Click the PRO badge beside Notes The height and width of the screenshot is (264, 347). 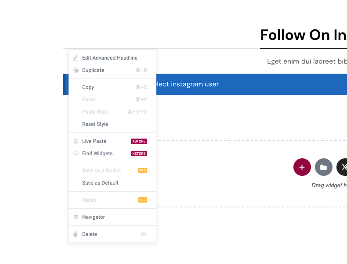pos(142,200)
